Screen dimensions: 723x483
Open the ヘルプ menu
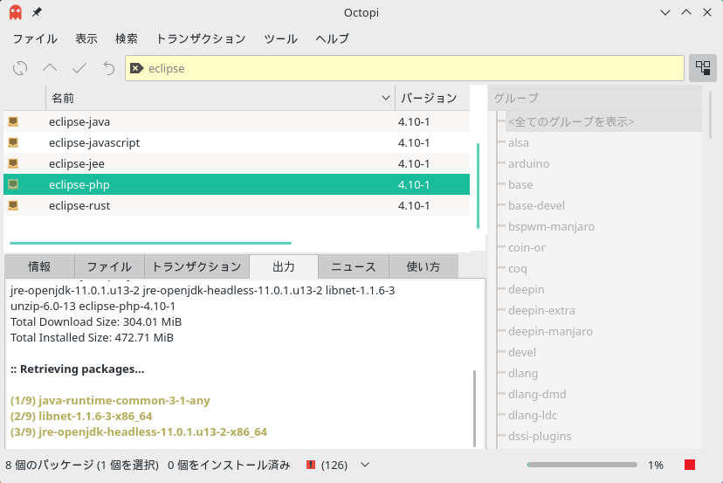coord(333,38)
